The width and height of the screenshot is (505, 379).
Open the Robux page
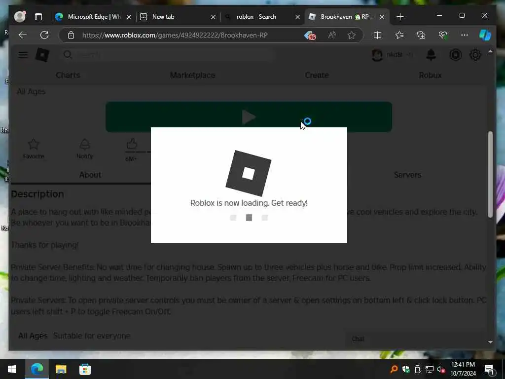coord(430,75)
